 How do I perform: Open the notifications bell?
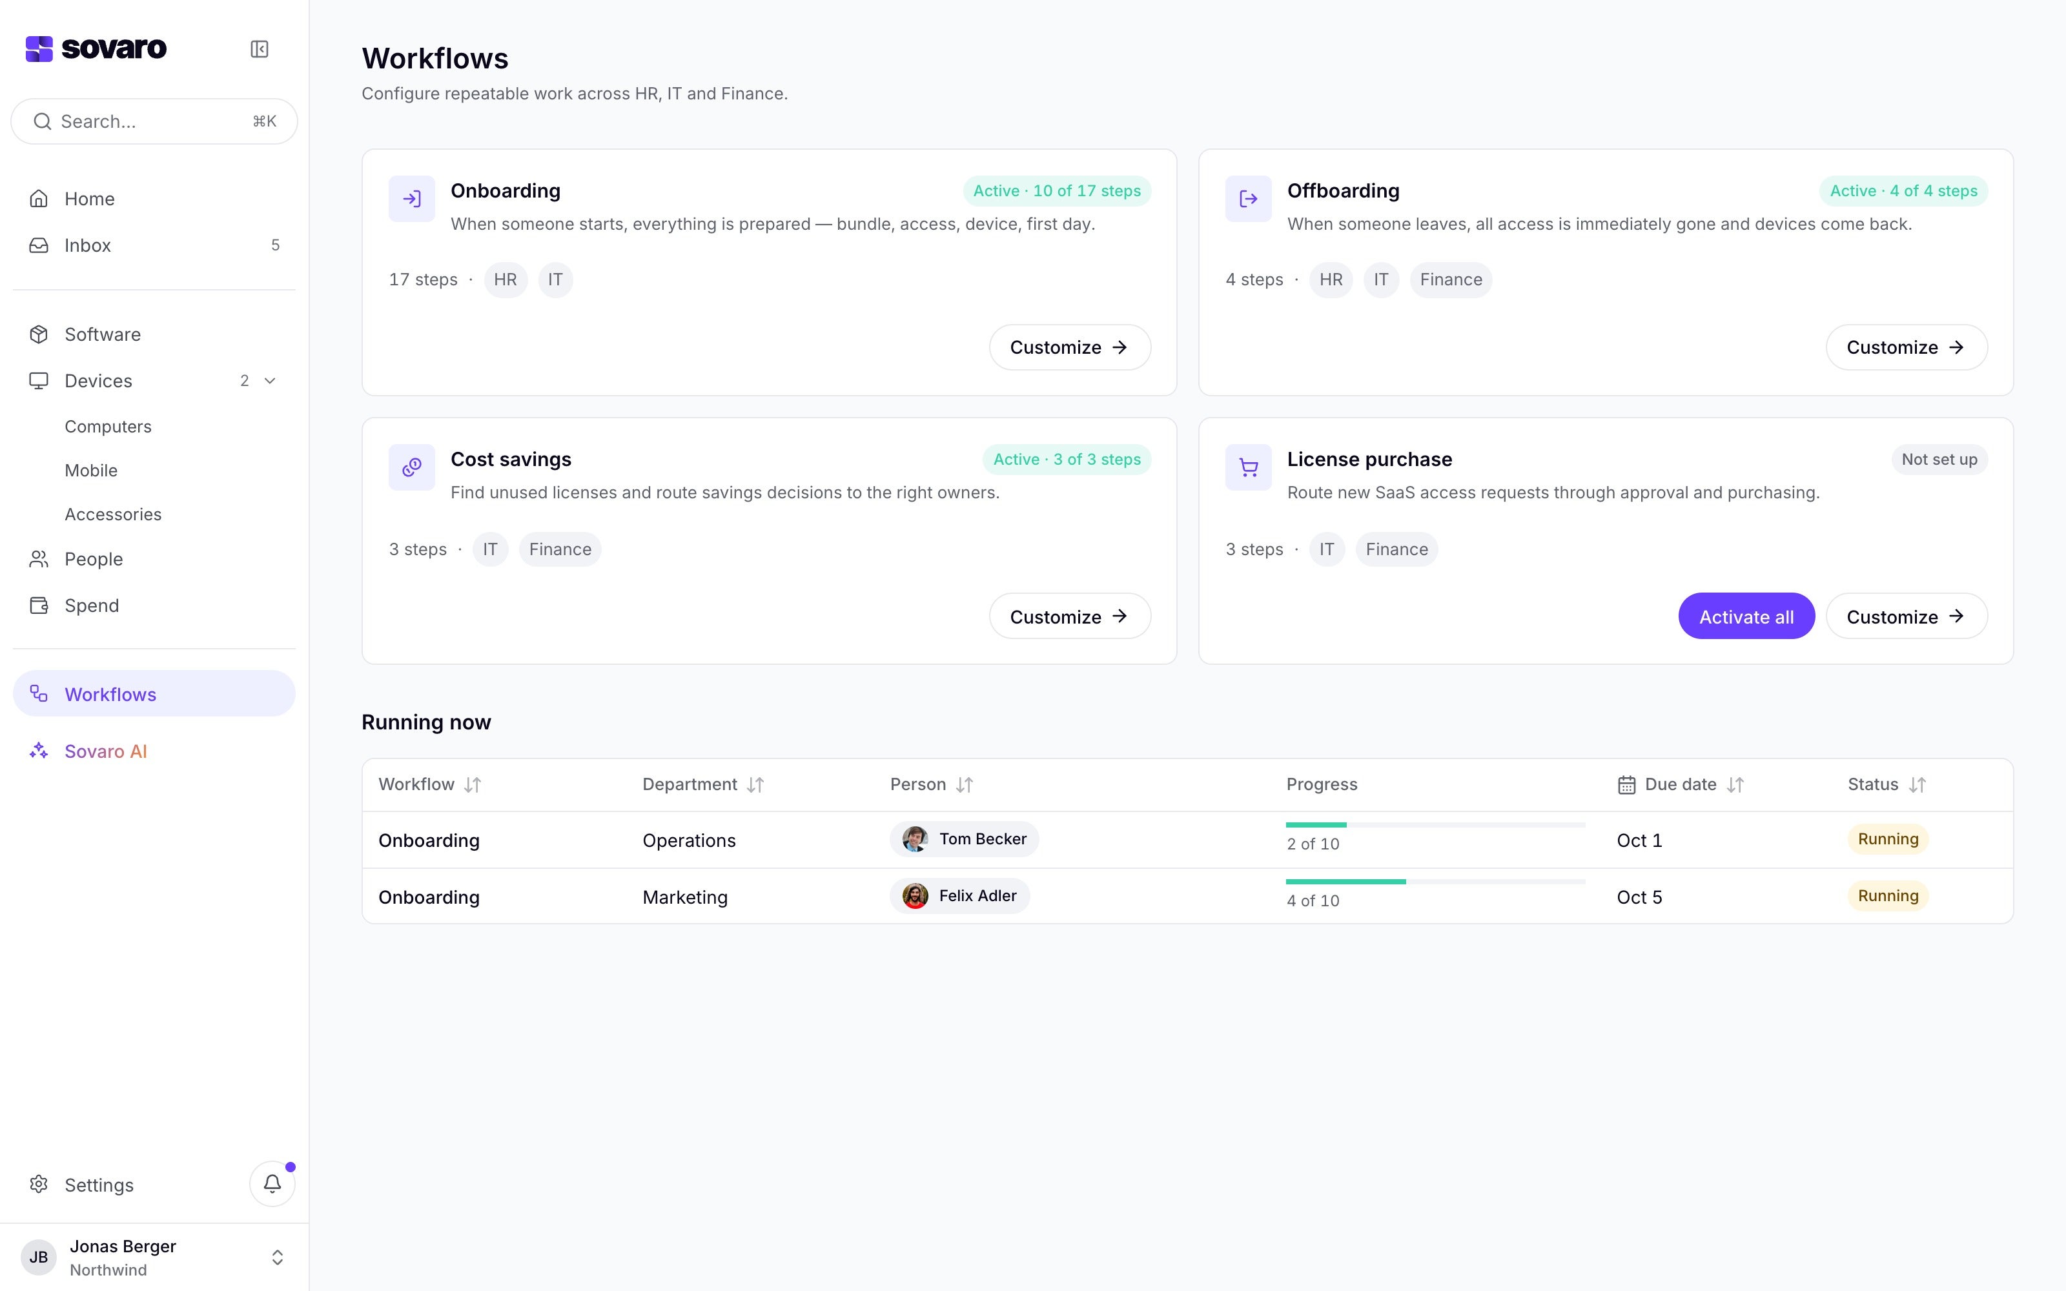point(272,1183)
